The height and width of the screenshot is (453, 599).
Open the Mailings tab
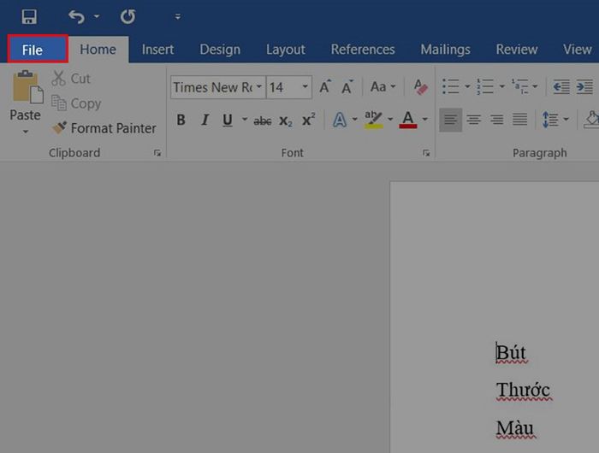[x=446, y=50]
